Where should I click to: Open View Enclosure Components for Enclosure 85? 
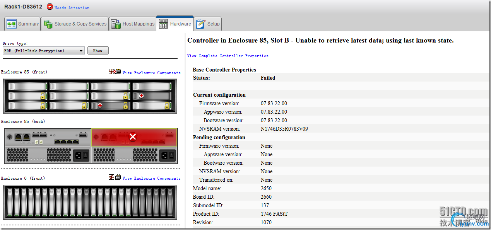pos(152,73)
